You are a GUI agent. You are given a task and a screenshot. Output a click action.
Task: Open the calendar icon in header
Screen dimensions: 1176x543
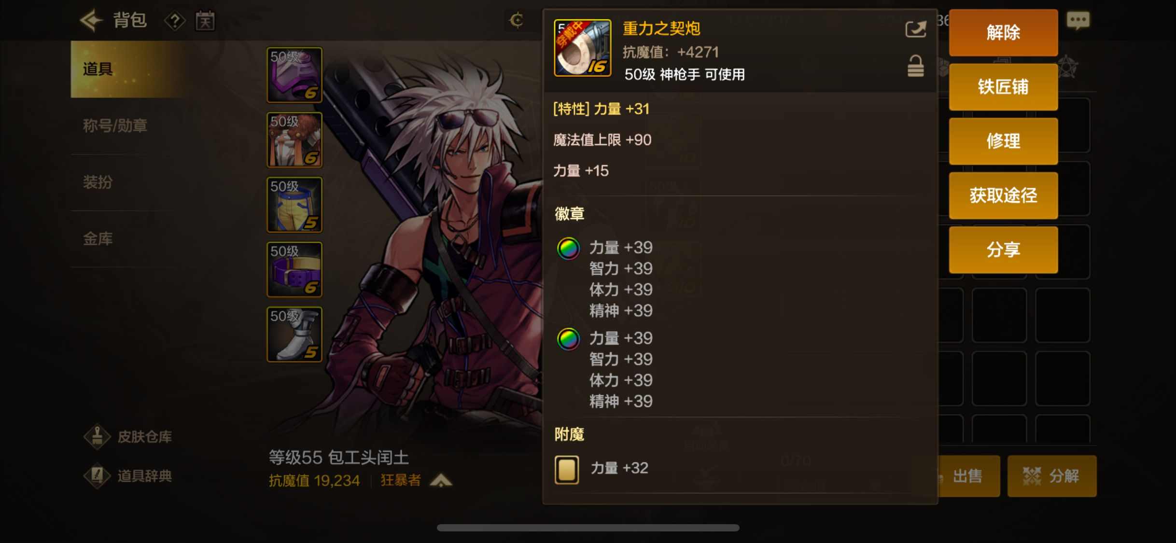pyautogui.click(x=205, y=21)
